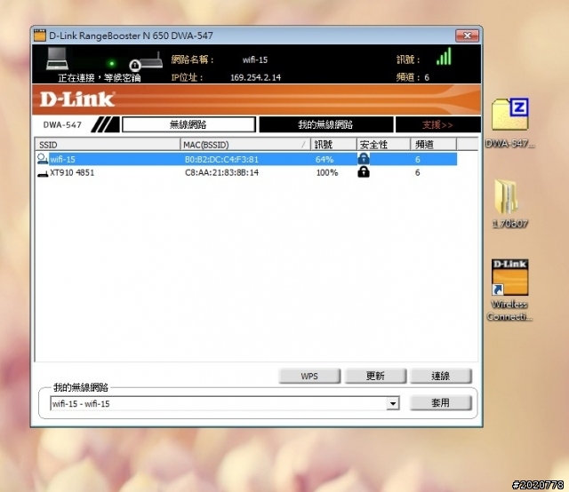The image size is (569, 492).
Task: Sort list by MAC(BSSID) column header
Action: coord(245,145)
